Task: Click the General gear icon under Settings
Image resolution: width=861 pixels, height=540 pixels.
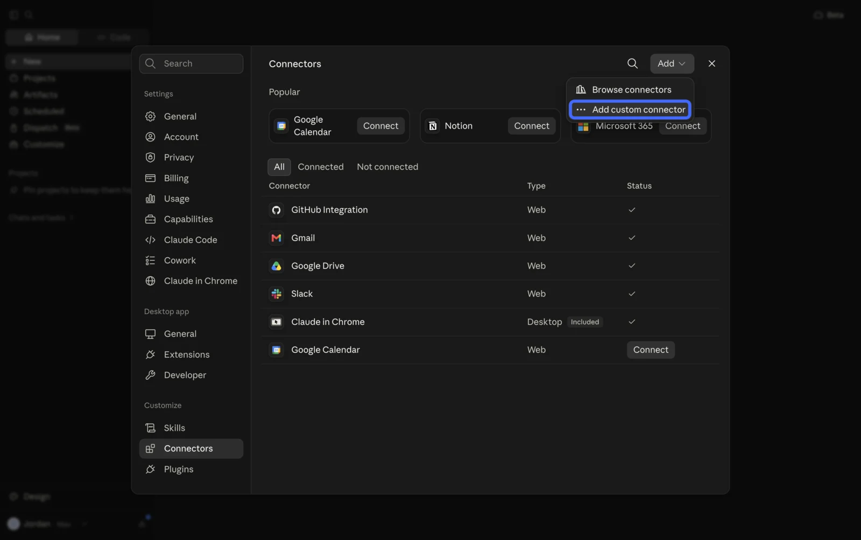Action: (150, 116)
